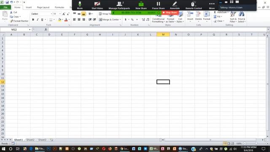
Task: Click the Copy button
Action: pos(15,16)
